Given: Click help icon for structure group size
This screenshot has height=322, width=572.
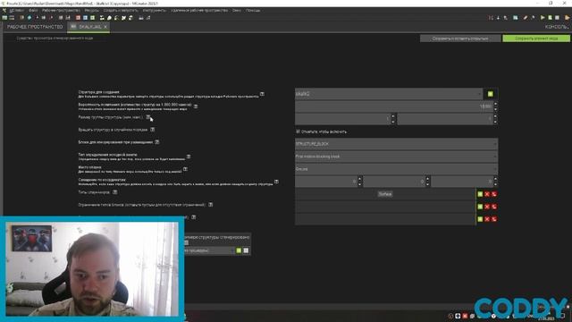Looking at the screenshot, I should point(148,117).
